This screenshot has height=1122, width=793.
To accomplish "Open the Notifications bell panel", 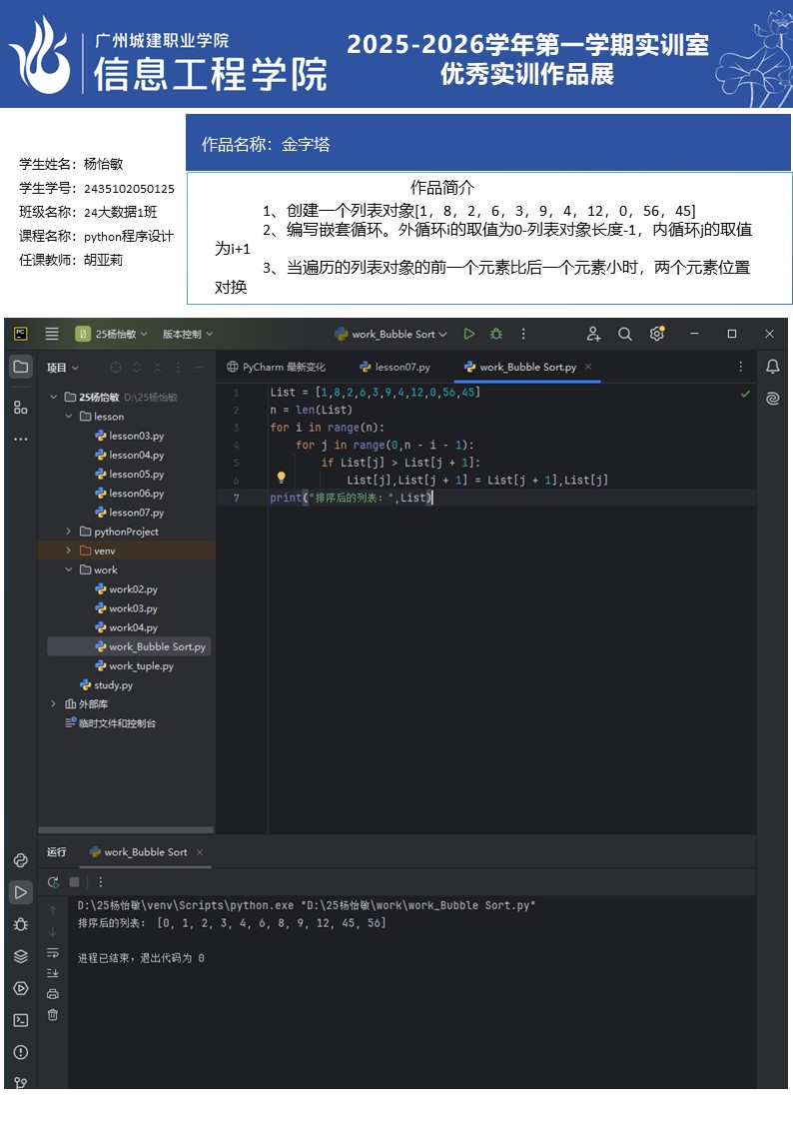I will point(772,367).
